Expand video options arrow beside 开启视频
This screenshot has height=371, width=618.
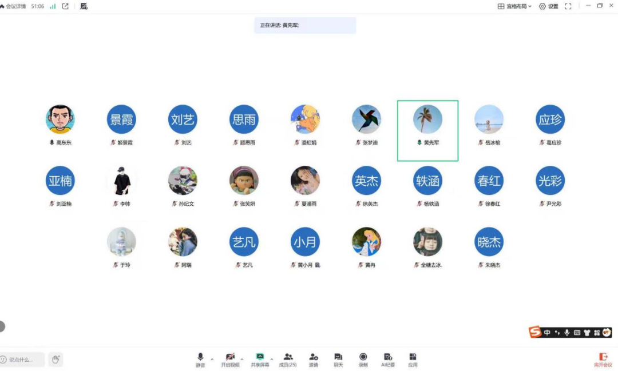point(242,359)
